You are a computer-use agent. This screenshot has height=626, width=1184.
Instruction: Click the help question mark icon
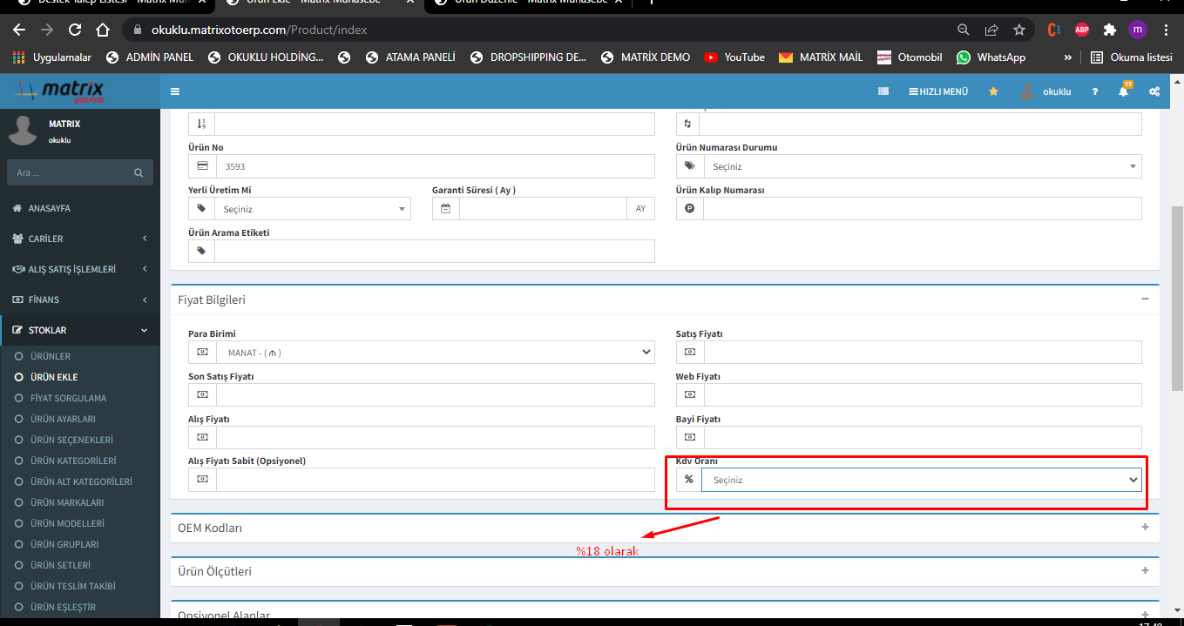click(1095, 91)
